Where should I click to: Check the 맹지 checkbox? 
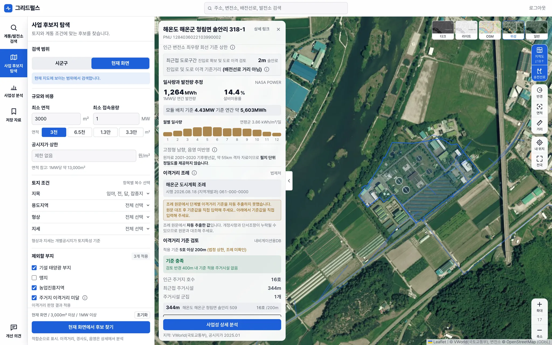(x=34, y=278)
